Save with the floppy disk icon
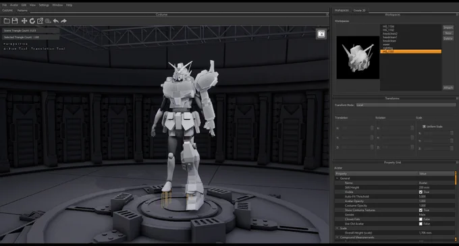459x246 pixels. coord(15,21)
